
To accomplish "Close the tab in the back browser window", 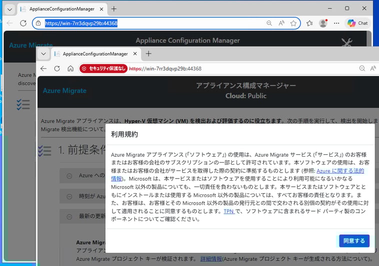I will 101,9.
